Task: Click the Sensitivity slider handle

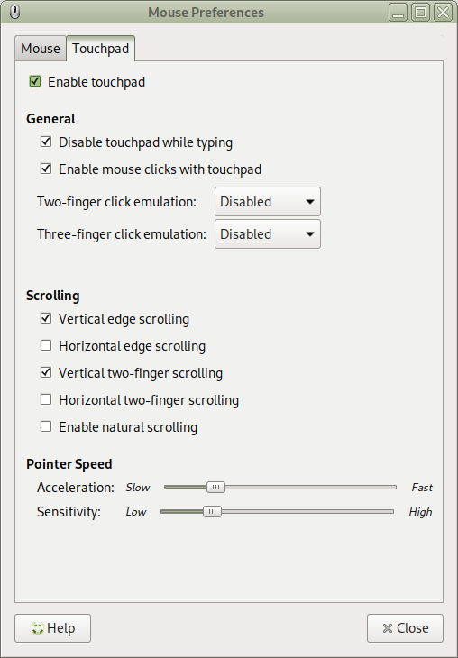Action: (212, 512)
